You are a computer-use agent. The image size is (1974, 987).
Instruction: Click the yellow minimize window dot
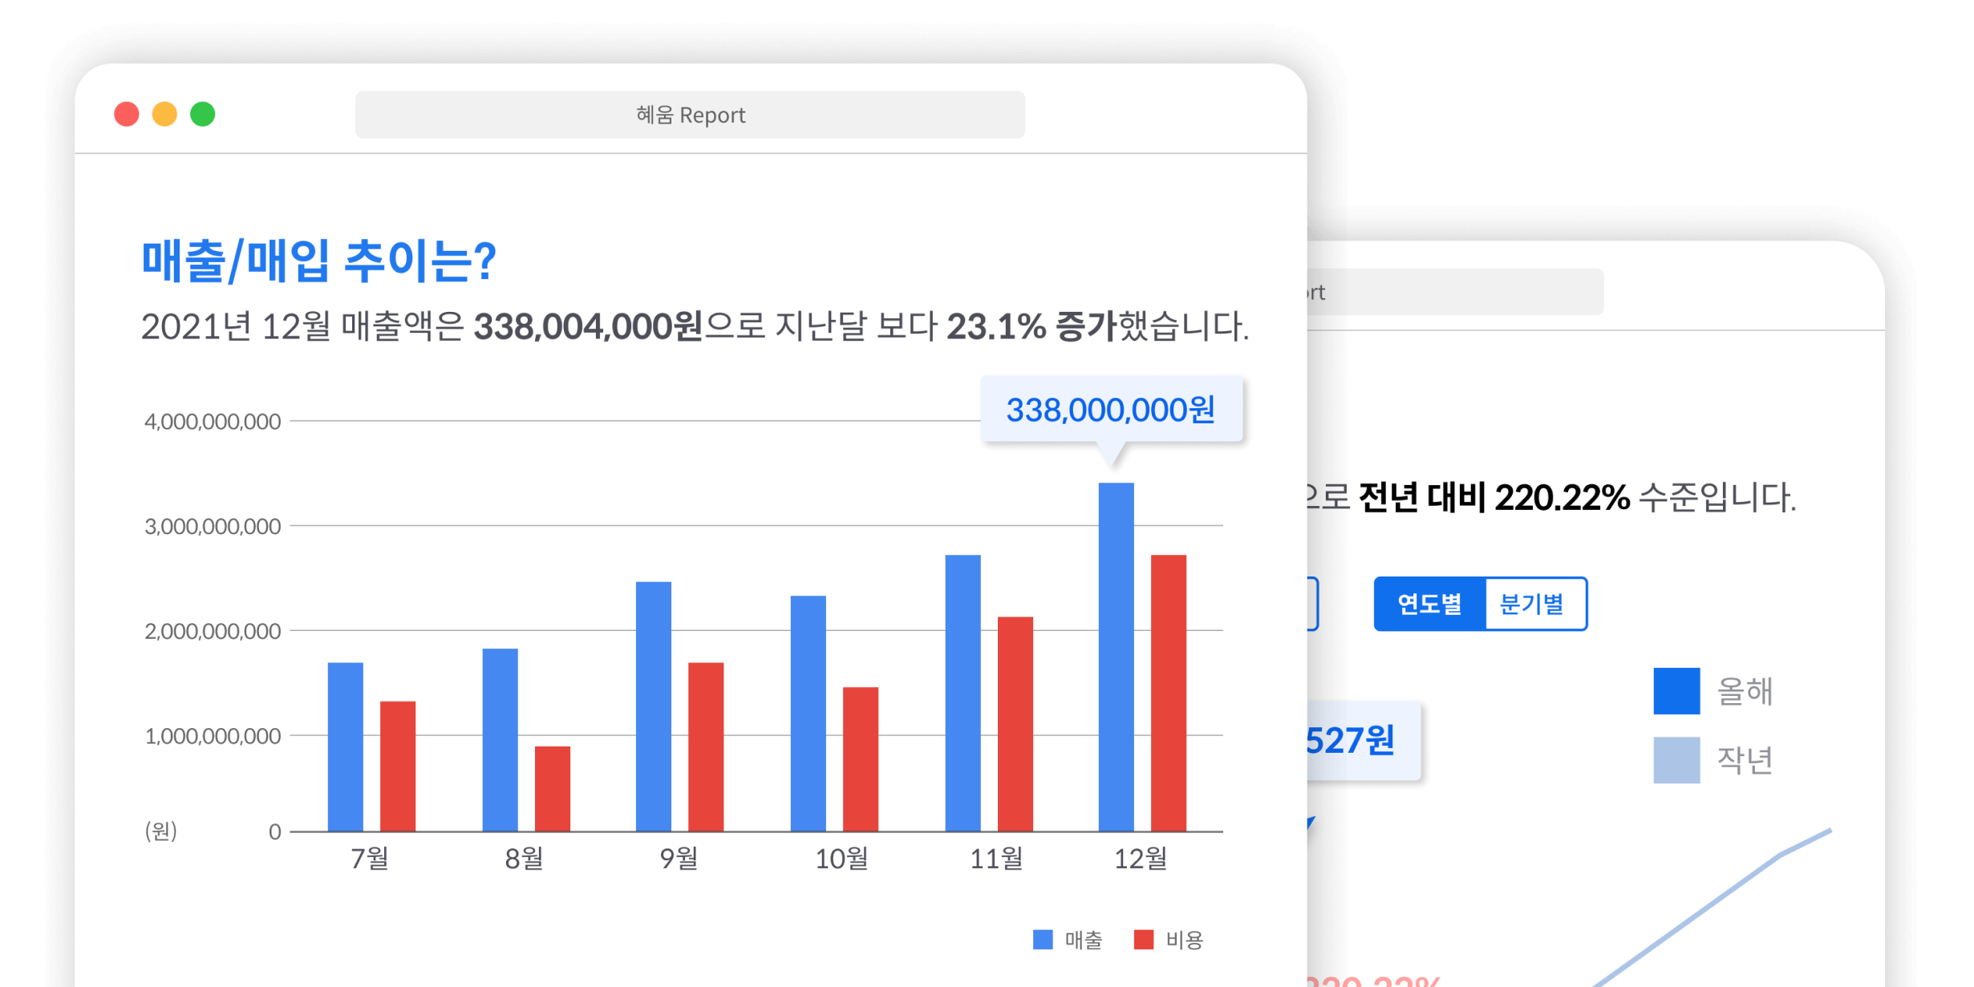[164, 115]
